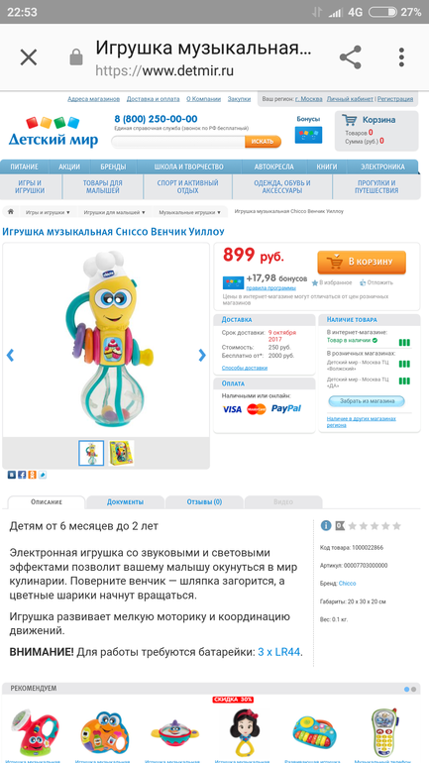Expand the Игры и игрушки breadcrumb dropdown
This screenshot has width=429, height=763.
point(48,213)
